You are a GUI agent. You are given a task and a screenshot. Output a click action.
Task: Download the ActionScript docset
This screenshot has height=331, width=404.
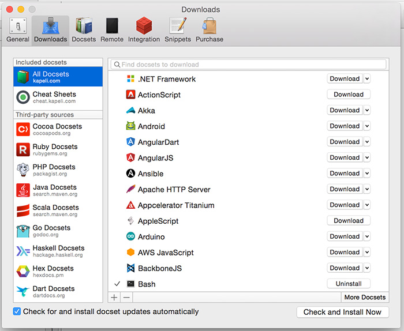click(x=349, y=94)
